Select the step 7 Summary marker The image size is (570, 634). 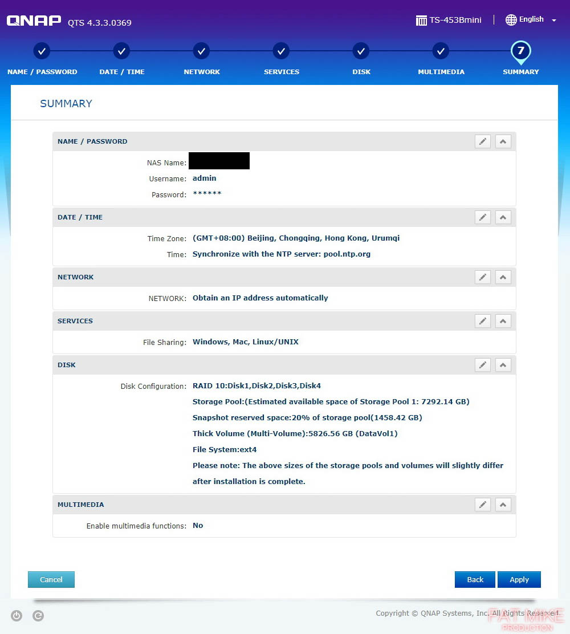(520, 52)
